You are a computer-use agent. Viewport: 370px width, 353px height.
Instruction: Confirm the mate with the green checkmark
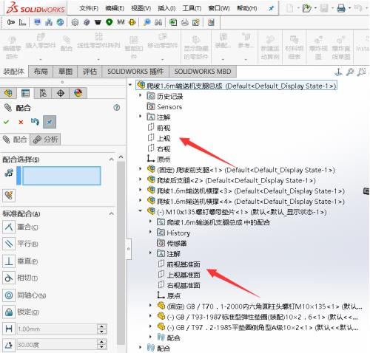click(x=7, y=122)
